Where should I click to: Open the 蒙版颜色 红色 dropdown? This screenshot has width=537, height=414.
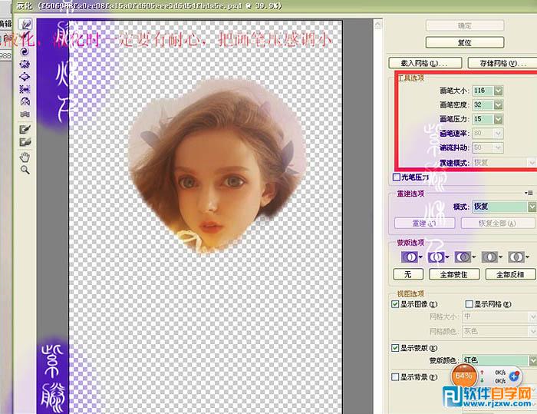pos(499,360)
